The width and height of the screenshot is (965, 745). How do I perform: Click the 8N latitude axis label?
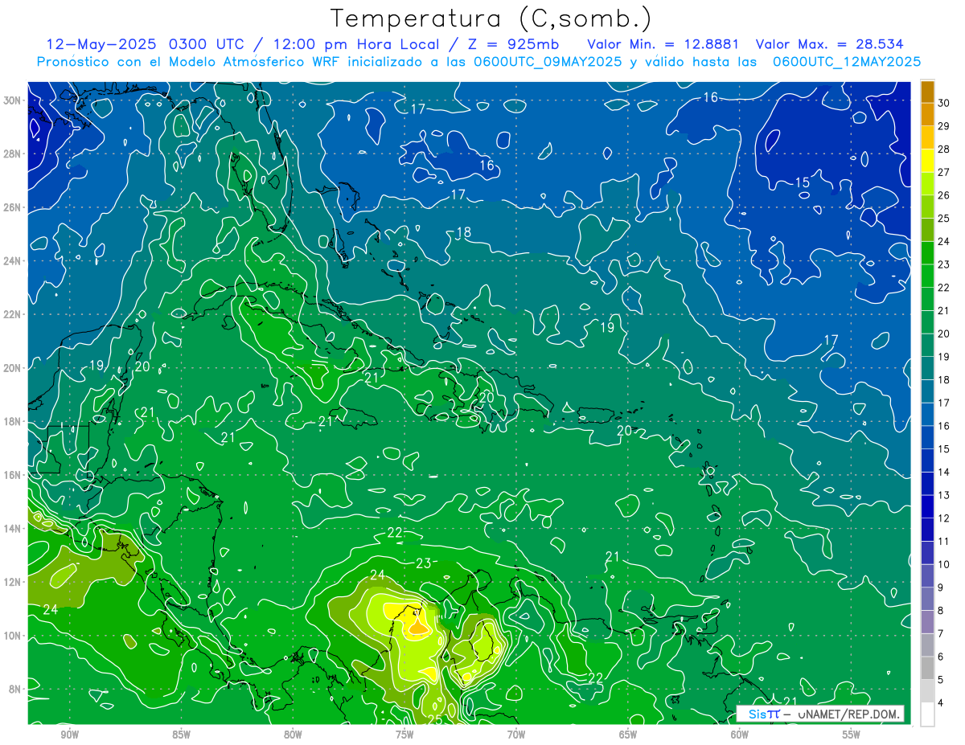point(16,689)
